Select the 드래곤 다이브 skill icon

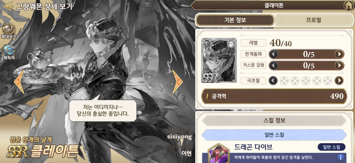219,153
